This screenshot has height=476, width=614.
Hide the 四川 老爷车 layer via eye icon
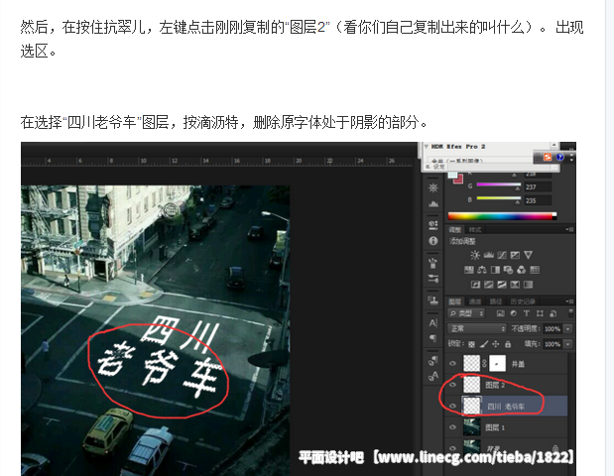click(452, 406)
